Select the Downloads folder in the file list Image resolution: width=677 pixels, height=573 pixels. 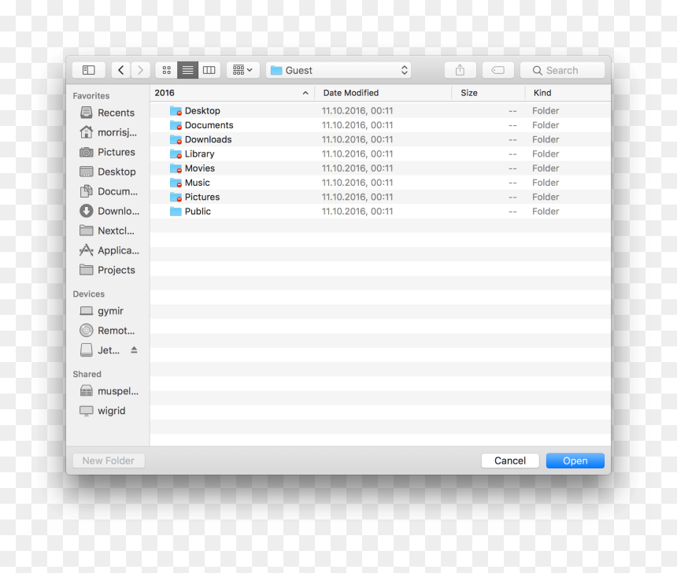click(380, 139)
